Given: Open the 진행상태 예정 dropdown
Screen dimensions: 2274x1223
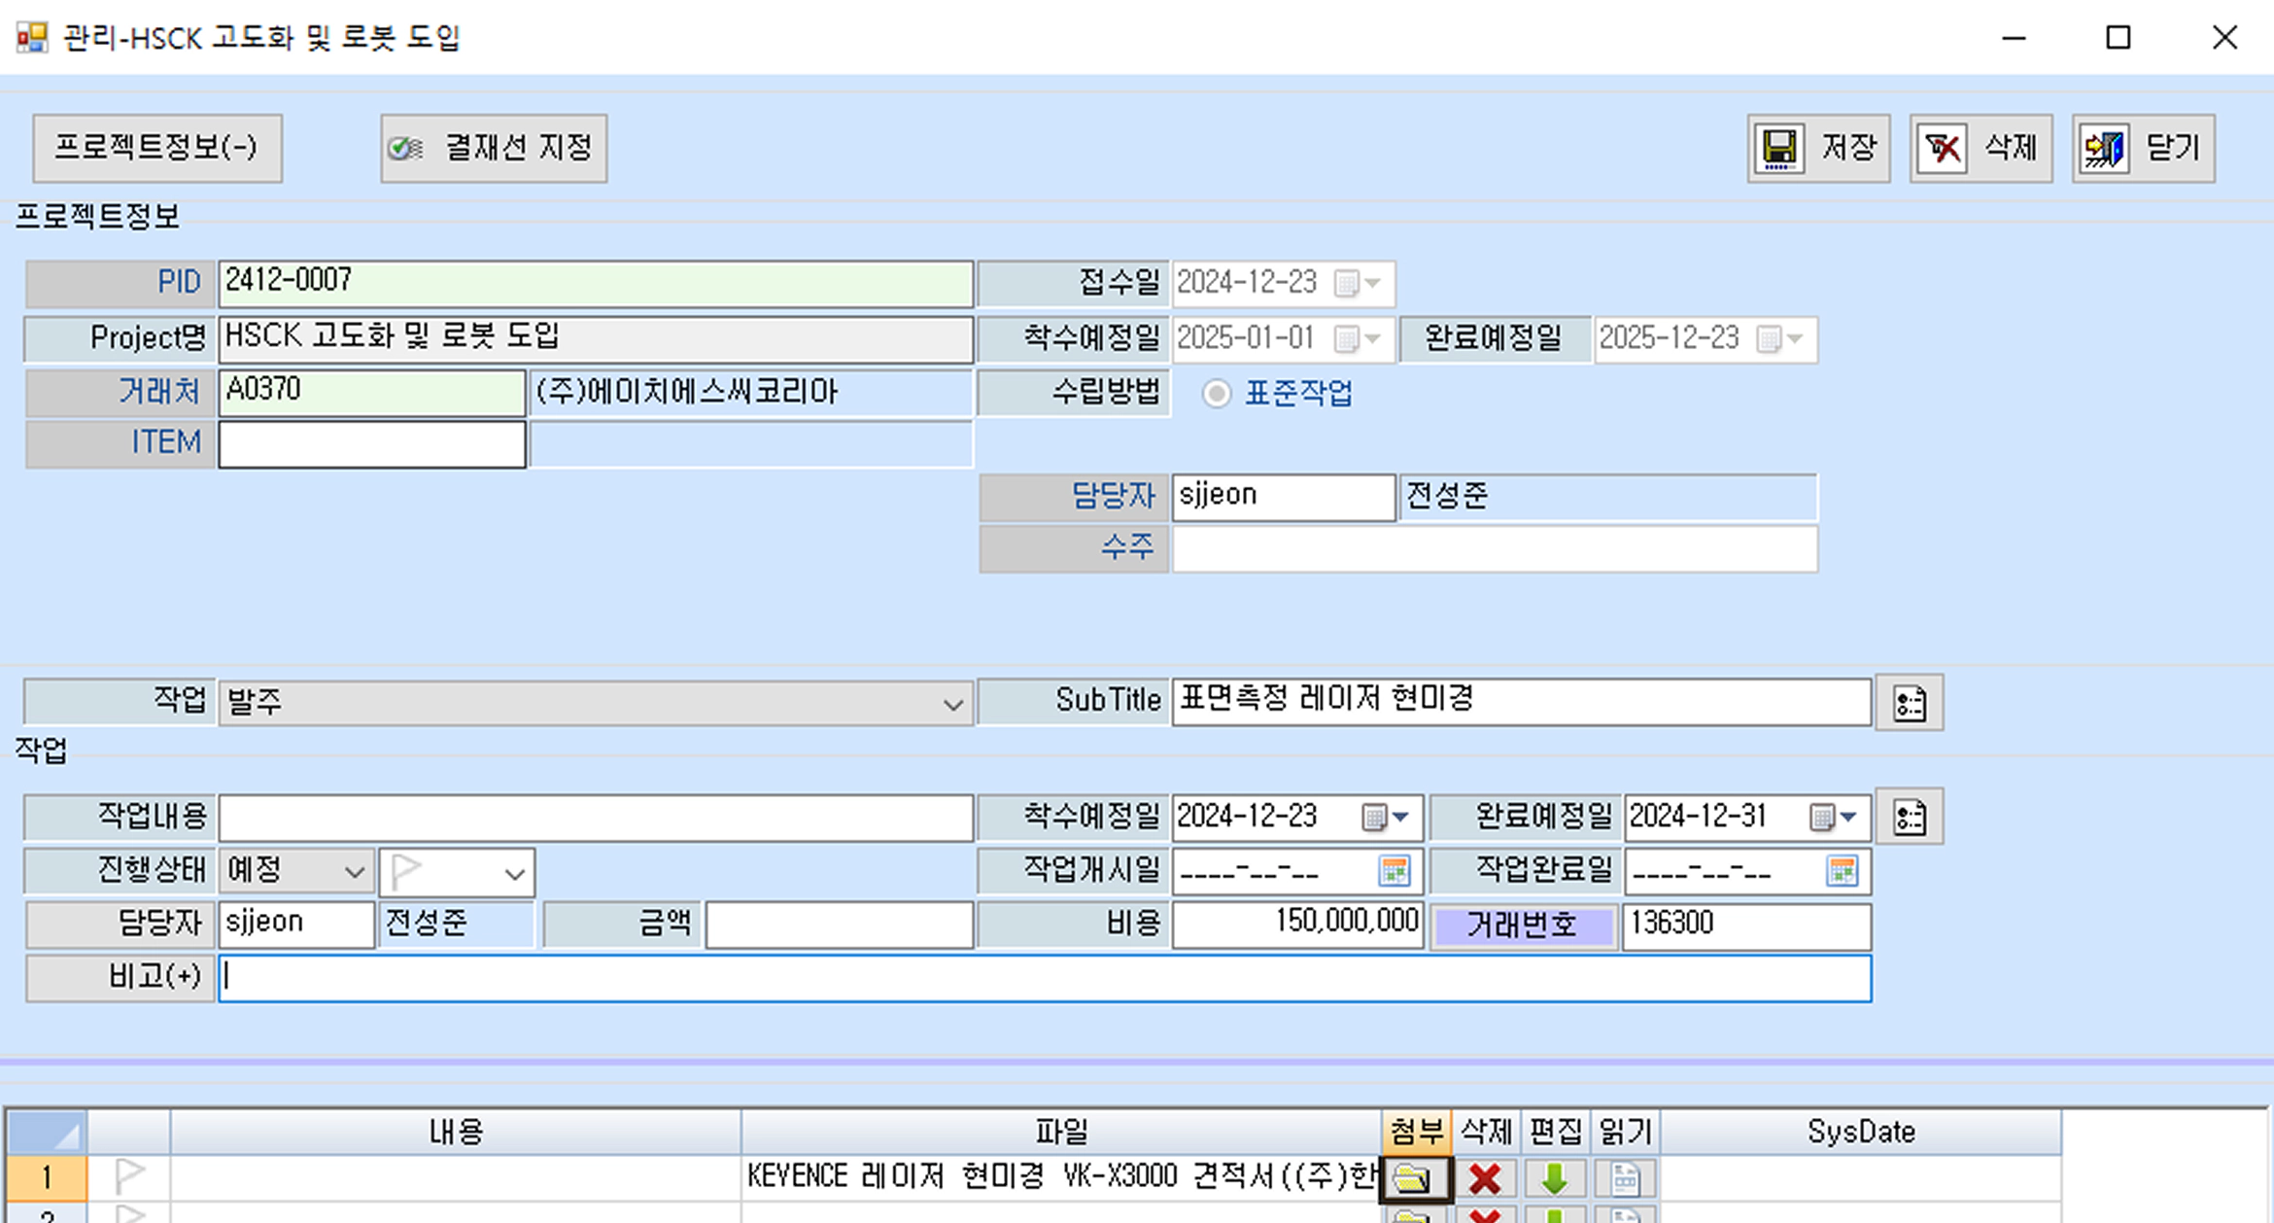Looking at the screenshot, I should coord(355,872).
